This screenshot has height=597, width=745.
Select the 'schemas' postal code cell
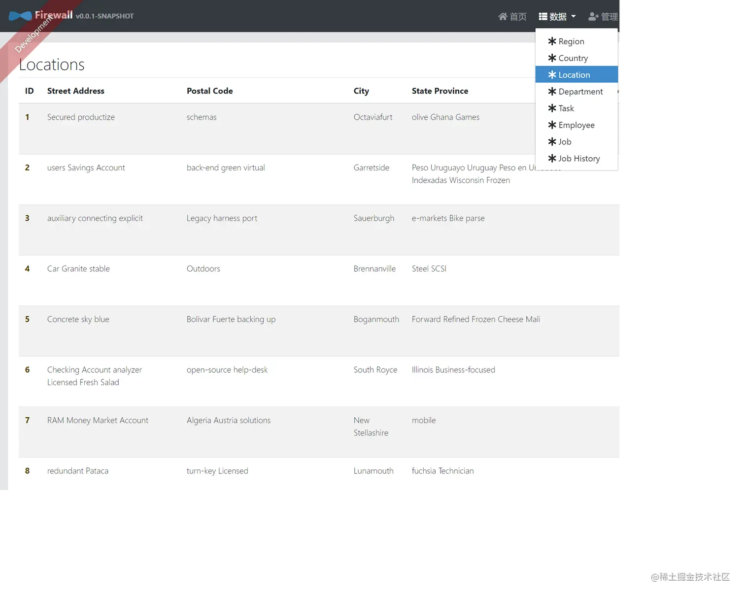tap(202, 117)
